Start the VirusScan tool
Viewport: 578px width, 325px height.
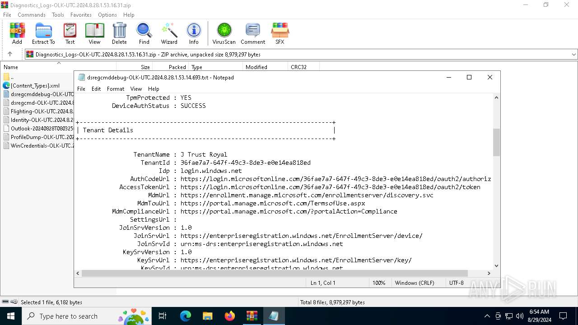coord(224,34)
